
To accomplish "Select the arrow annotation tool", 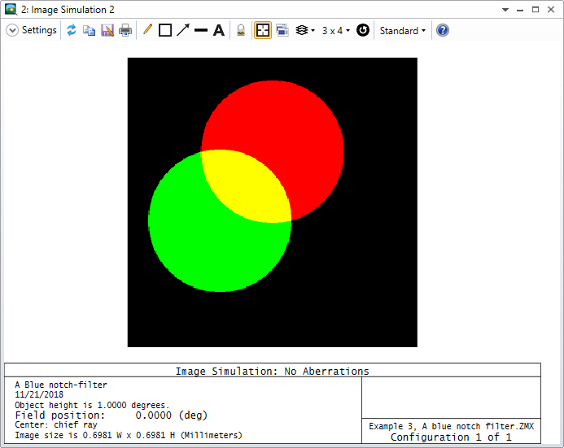I will [183, 30].
